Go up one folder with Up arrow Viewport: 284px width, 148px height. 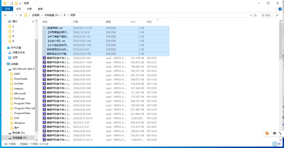pyautogui.click(x=21, y=15)
